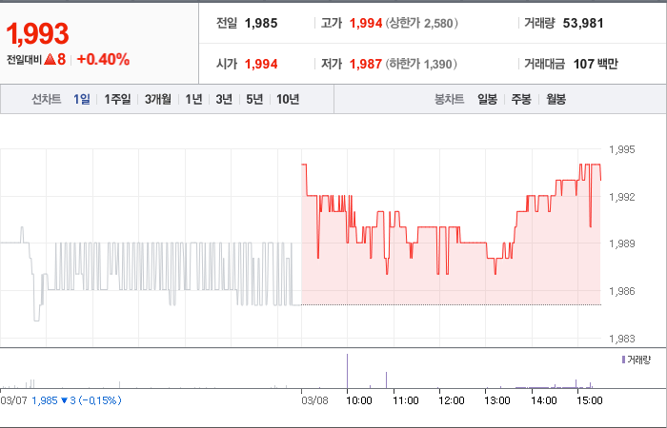Click the 저가 value 1,987
Viewport: 667px width, 428px height.
pyautogui.click(x=365, y=64)
